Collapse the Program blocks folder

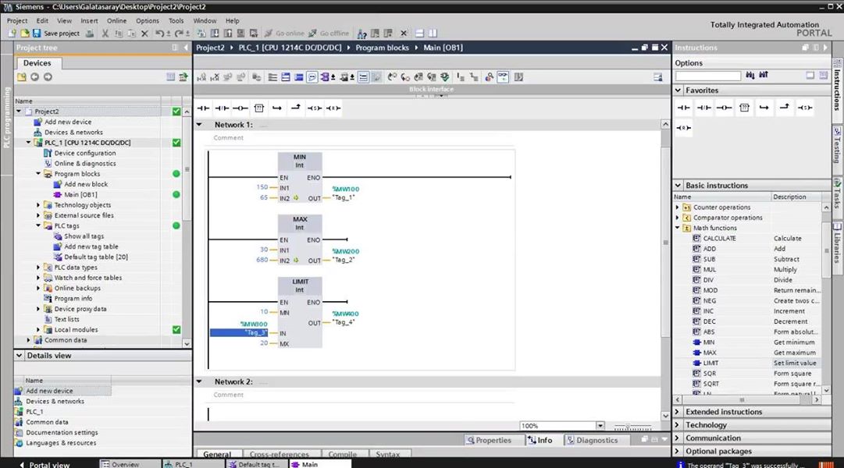pos(38,174)
